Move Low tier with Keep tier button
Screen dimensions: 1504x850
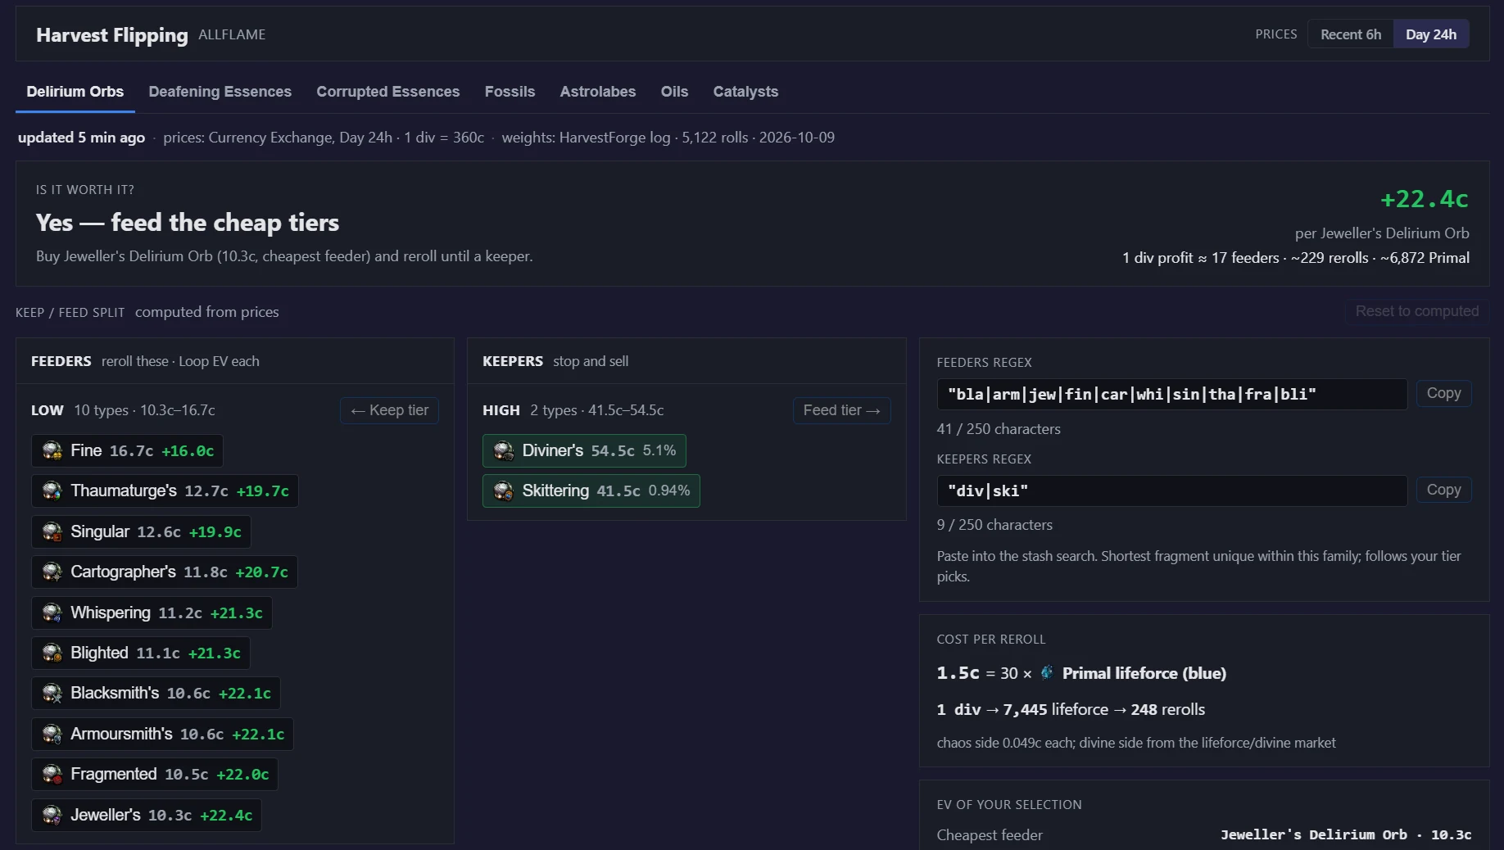[389, 410]
